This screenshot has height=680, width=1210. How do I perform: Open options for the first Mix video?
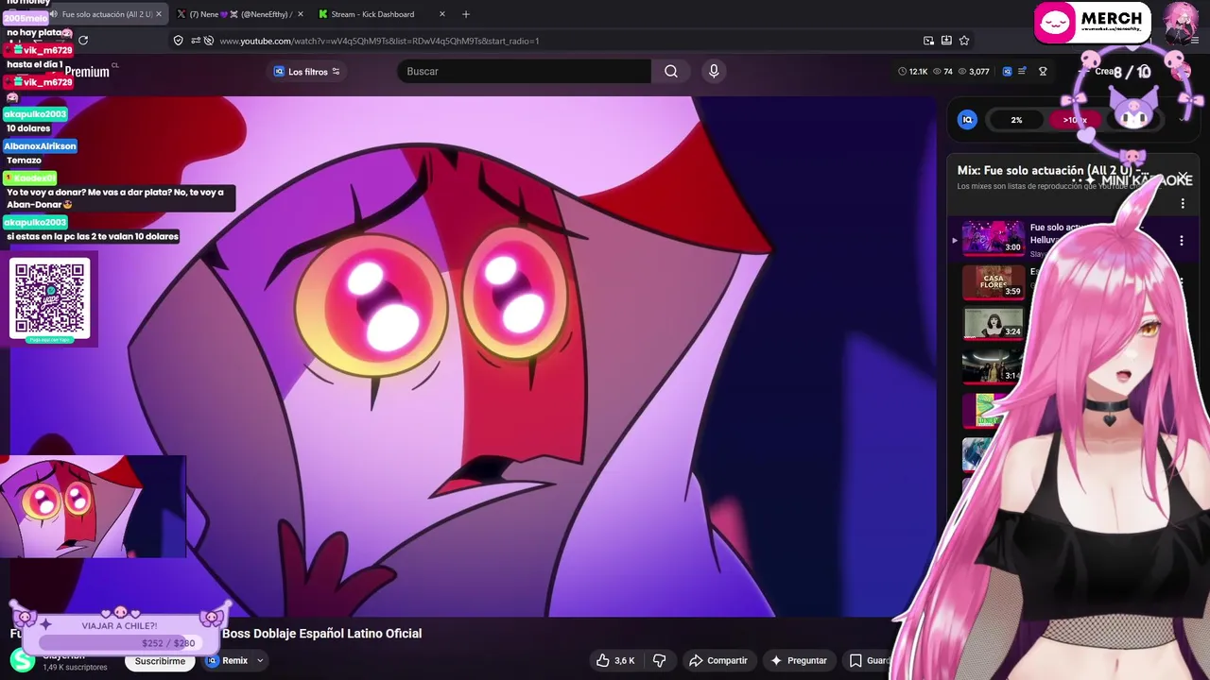tap(1181, 241)
